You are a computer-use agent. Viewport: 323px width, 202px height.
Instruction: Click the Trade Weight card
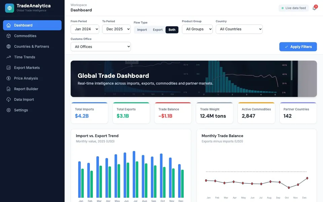point(214,113)
